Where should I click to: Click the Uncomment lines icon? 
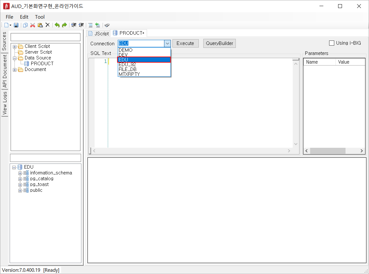98,25
